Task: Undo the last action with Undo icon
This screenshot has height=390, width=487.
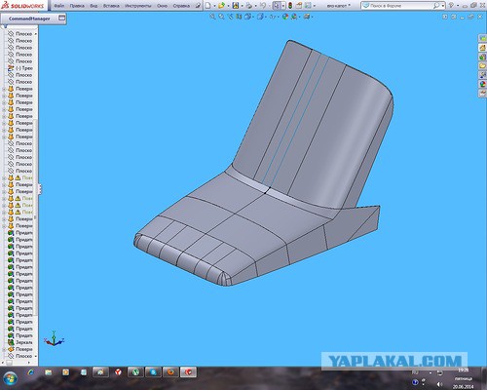Action: 263,6
